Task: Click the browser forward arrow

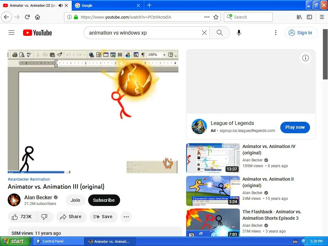Action: [x=17, y=17]
